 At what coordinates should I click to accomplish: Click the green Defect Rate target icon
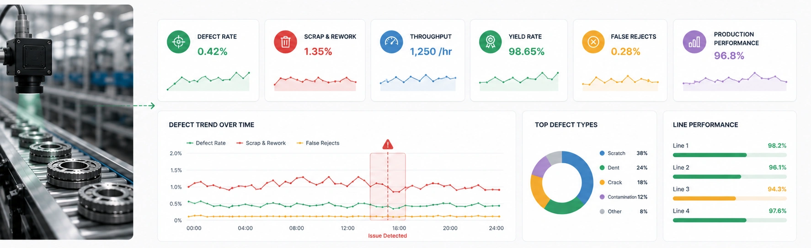pos(179,42)
